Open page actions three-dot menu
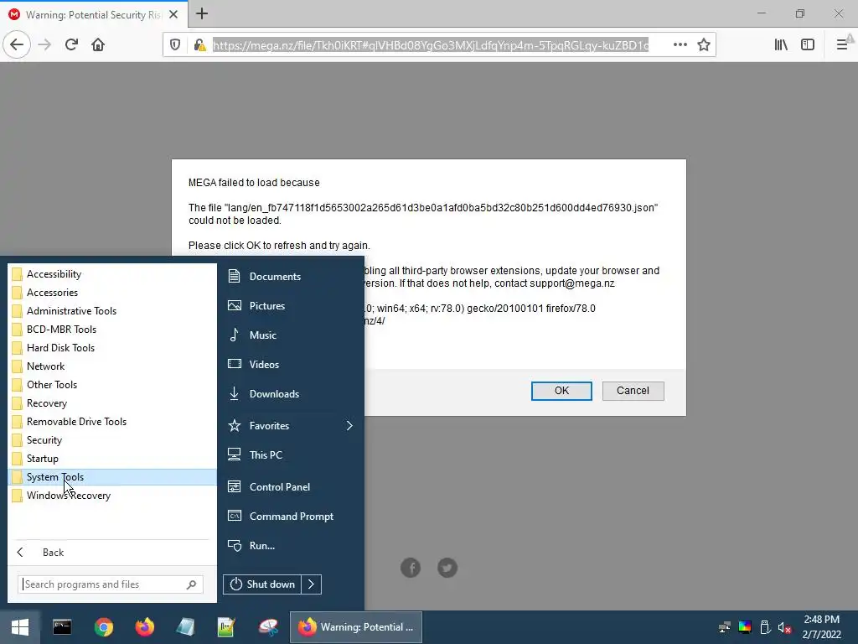 [680, 44]
